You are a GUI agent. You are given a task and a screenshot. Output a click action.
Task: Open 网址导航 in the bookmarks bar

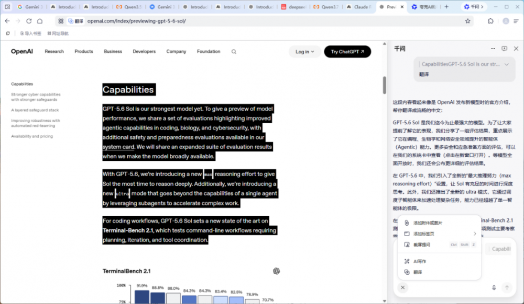click(58, 33)
